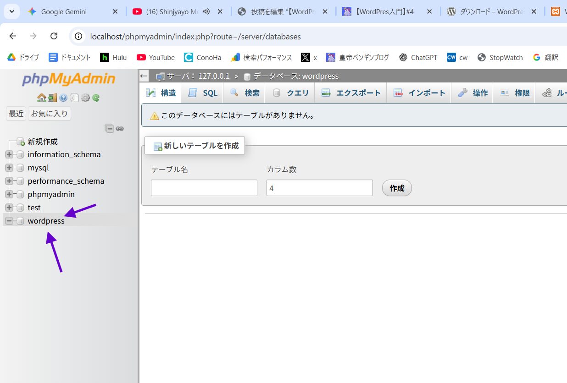Toggle the link with main panel icon
567x383 pixels.
[120, 128]
